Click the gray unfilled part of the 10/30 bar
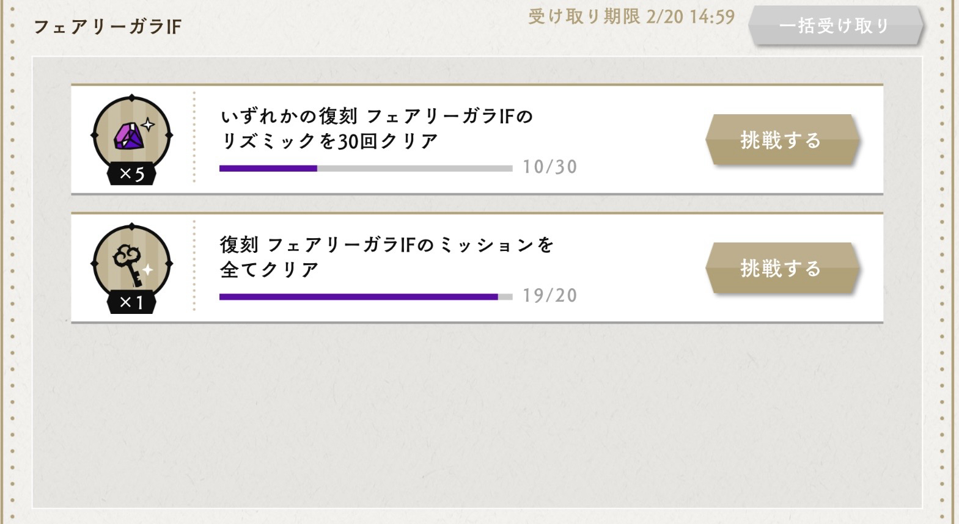959x524 pixels. click(x=414, y=169)
